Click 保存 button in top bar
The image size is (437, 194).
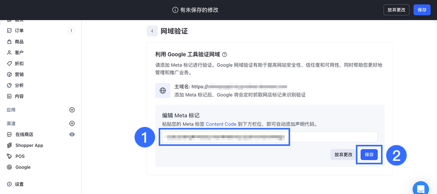422,10
